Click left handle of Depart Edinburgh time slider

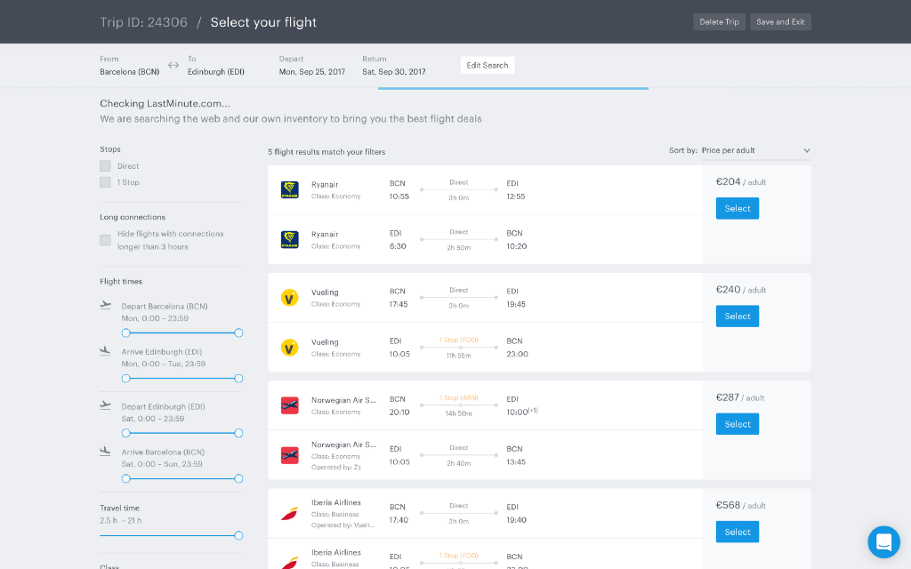126,433
